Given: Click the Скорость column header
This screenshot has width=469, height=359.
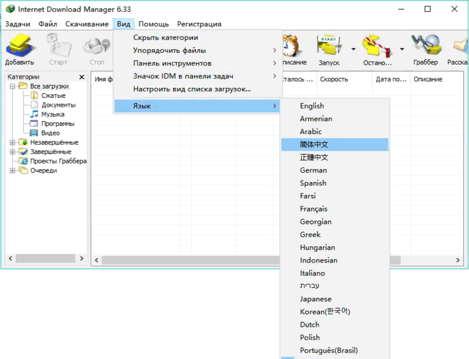Looking at the screenshot, I should (x=345, y=79).
